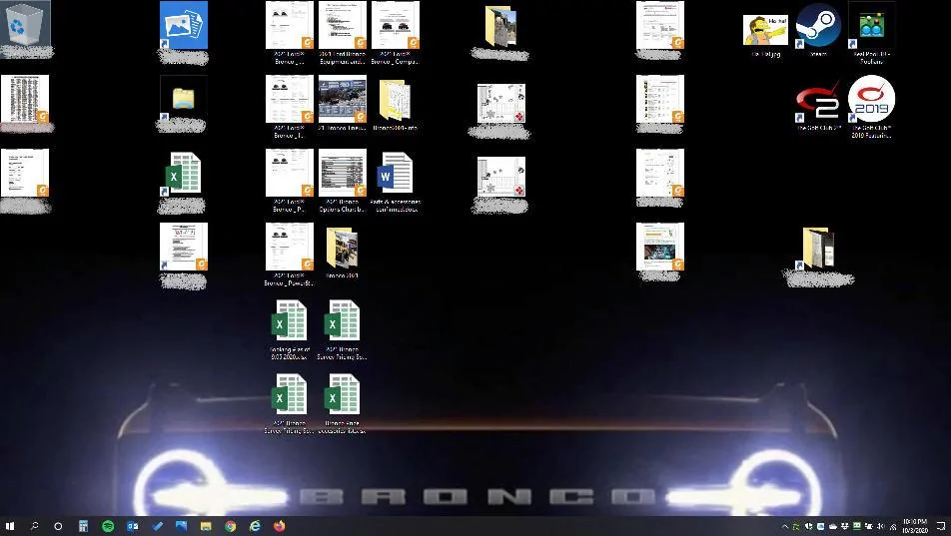
Task: Select the Bronco Base Accessories xlsx file
Action: (x=342, y=402)
